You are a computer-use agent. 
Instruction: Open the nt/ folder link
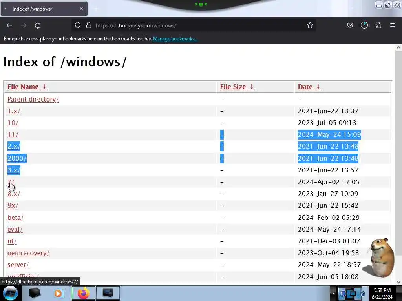coord(12,241)
